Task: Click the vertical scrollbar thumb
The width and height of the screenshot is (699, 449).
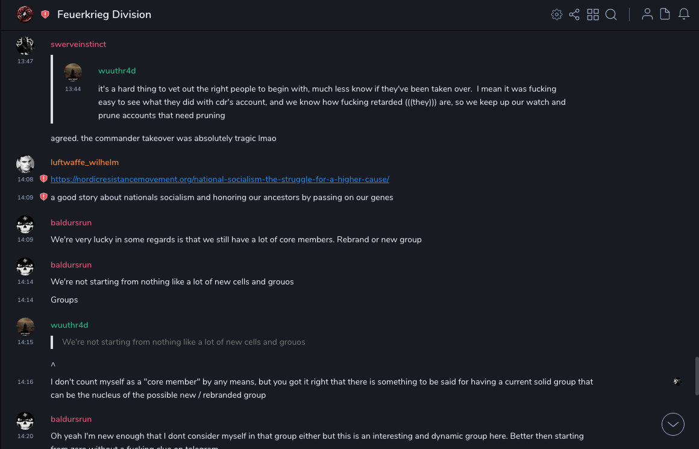Action: point(697,375)
